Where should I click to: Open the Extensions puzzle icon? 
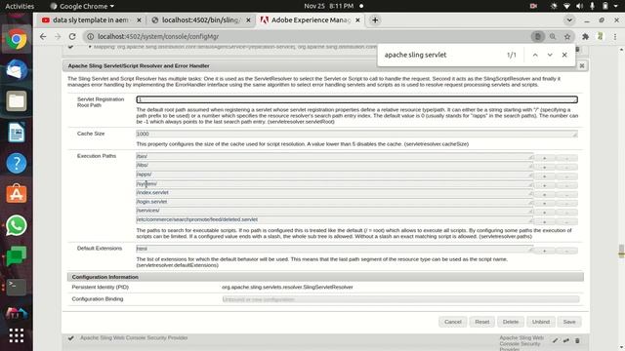585,36
